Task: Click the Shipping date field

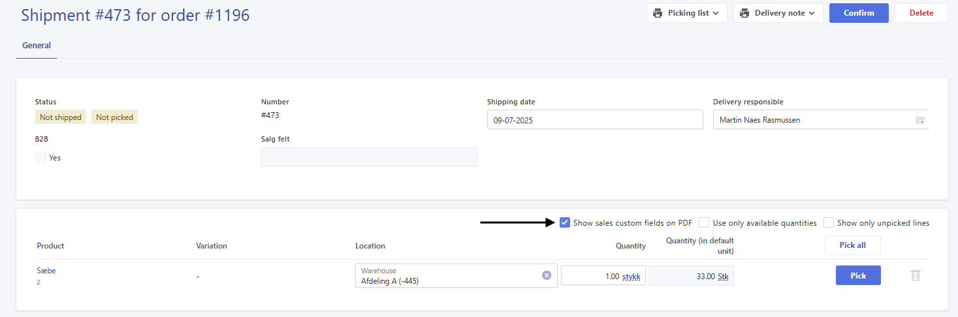Action: [595, 119]
